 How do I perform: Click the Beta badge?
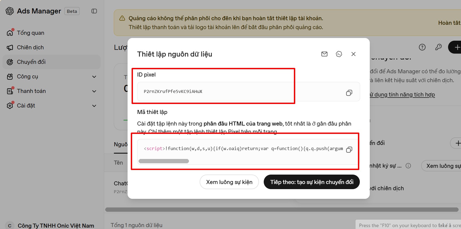[72, 11]
